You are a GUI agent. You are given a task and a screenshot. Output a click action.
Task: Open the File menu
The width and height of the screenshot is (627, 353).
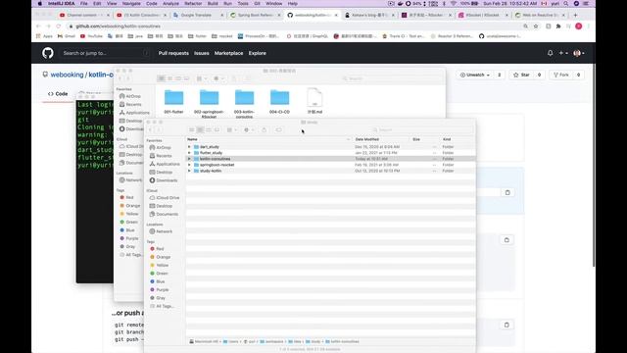point(83,4)
